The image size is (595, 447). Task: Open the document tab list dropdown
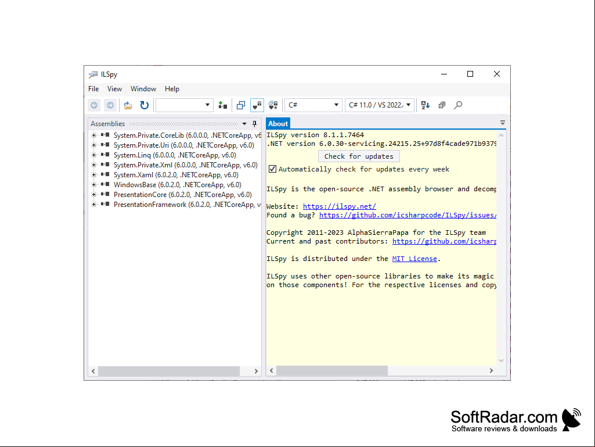click(502, 123)
